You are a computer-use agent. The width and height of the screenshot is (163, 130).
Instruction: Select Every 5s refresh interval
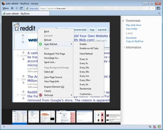(84, 63)
